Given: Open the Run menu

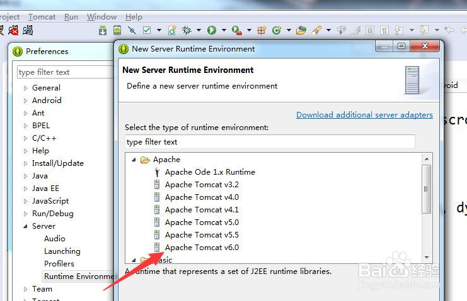Looking at the screenshot, I should pos(71,17).
